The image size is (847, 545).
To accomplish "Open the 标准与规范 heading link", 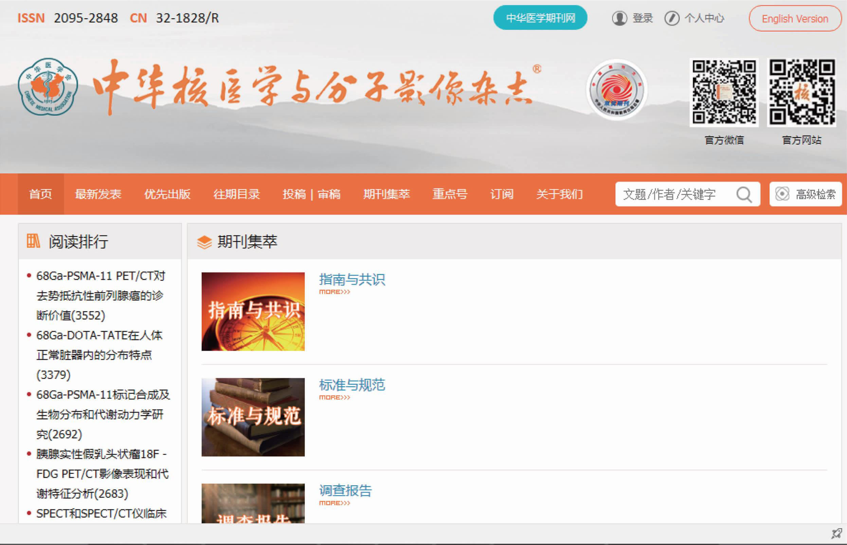I will [x=352, y=385].
